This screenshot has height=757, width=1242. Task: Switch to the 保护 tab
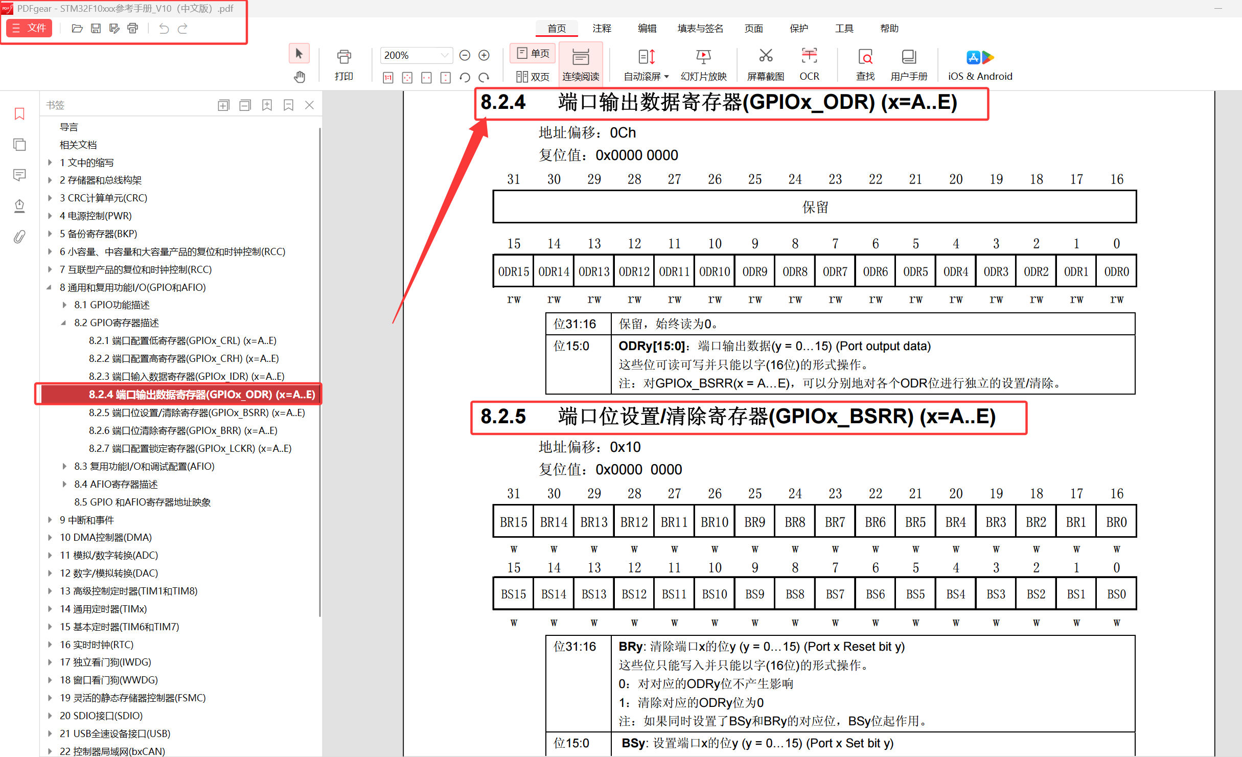799,29
